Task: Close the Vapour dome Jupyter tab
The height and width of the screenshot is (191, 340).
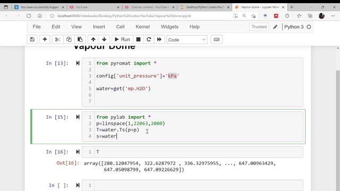Action: click(x=283, y=7)
